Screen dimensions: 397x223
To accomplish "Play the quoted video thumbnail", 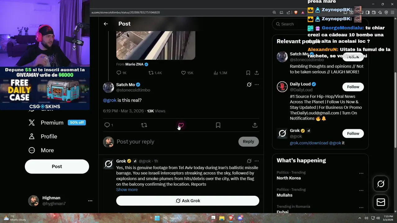I will [x=156, y=45].
